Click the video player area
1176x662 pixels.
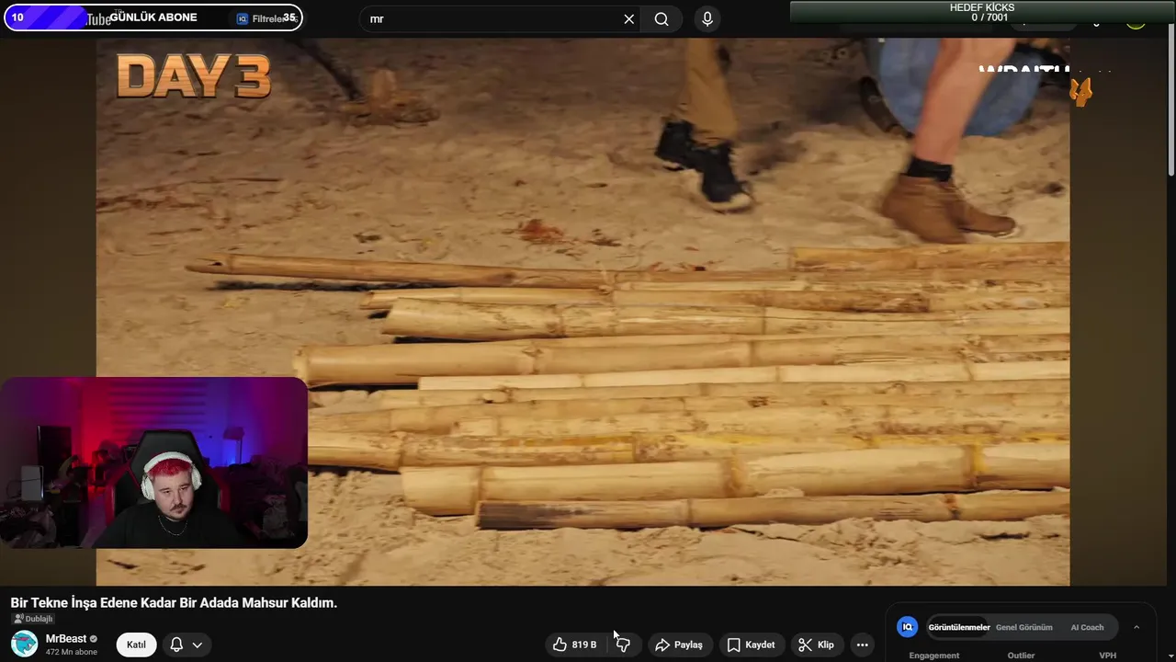(582, 311)
